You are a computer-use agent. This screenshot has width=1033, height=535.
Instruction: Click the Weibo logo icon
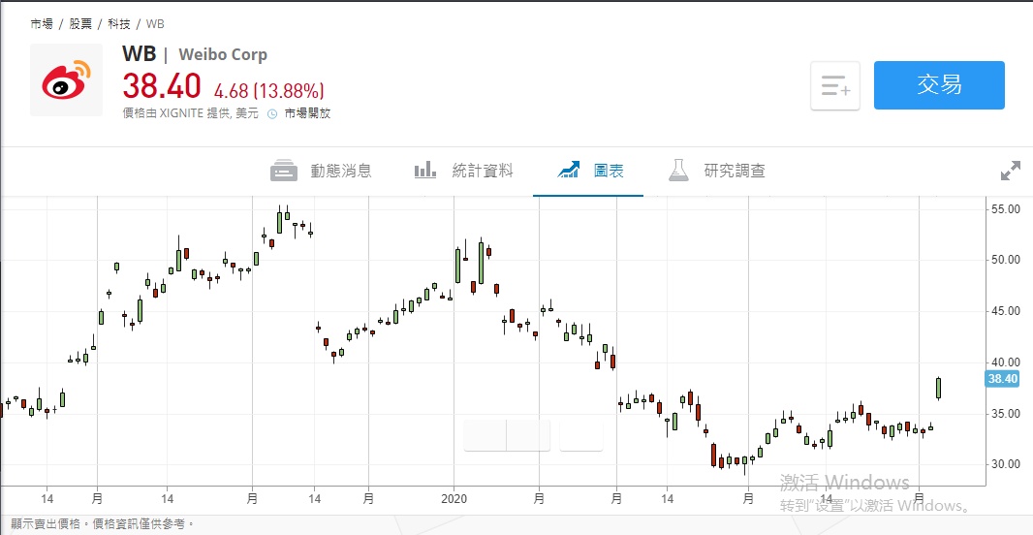pos(66,79)
